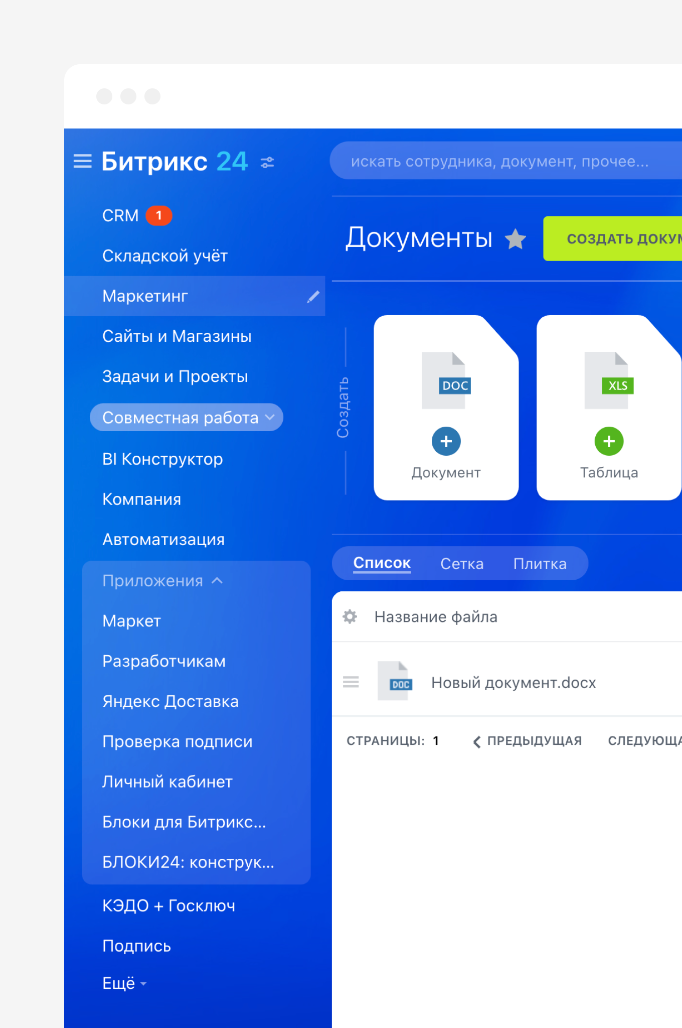This screenshot has height=1028, width=682.
Task: Open the file Новый документ.docx
Action: (x=514, y=683)
